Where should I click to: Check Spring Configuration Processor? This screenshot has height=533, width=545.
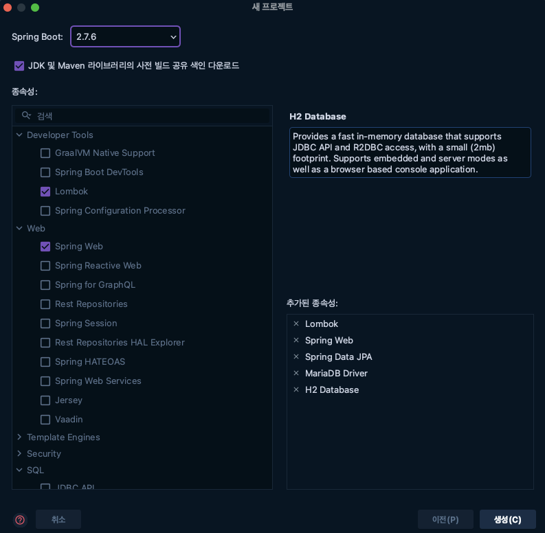(45, 211)
